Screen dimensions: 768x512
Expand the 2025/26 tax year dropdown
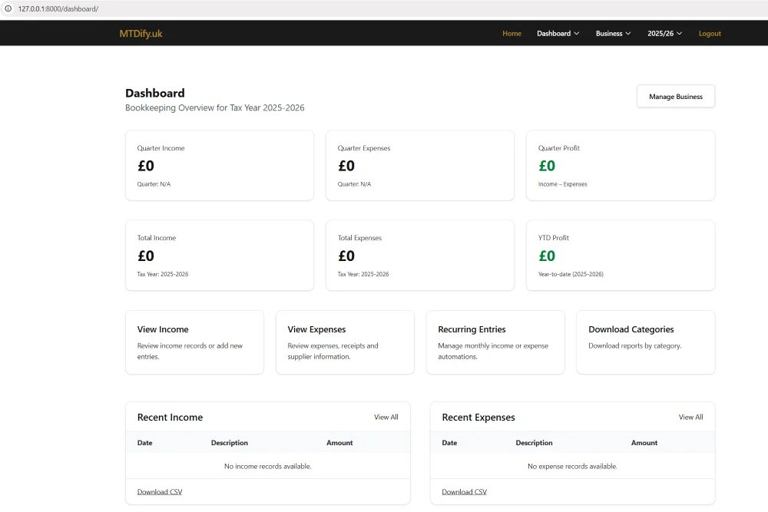pyautogui.click(x=664, y=33)
